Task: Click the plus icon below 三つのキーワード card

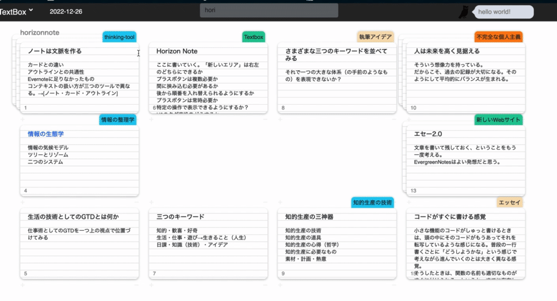Action: 152,285
